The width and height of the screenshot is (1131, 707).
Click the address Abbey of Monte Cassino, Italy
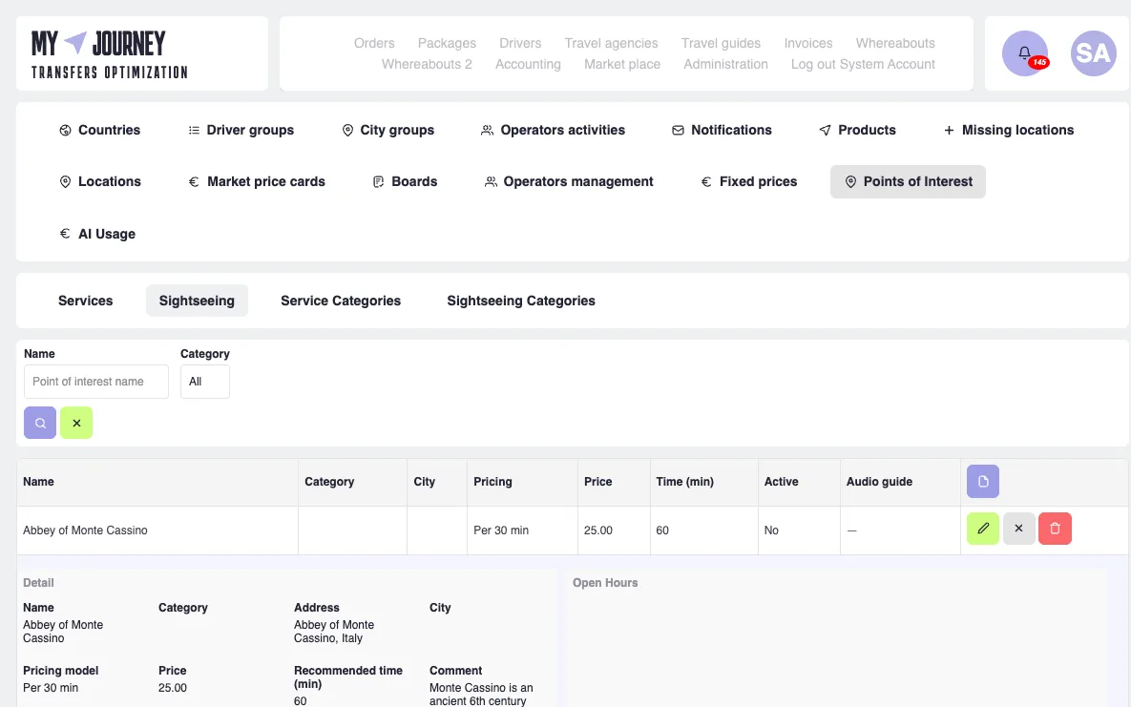click(x=334, y=632)
